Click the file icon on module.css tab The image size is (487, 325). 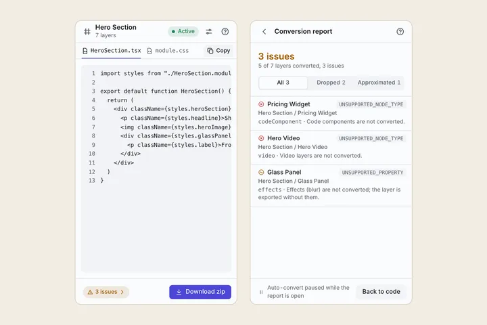pyautogui.click(x=149, y=51)
